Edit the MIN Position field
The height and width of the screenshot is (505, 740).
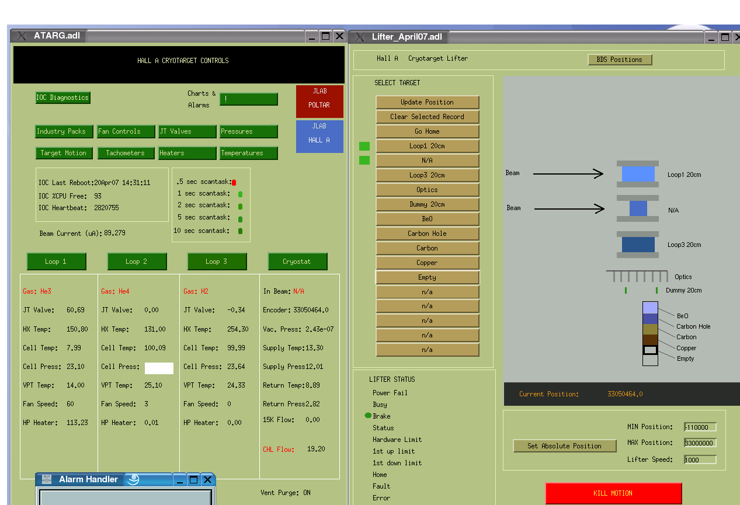[700, 427]
